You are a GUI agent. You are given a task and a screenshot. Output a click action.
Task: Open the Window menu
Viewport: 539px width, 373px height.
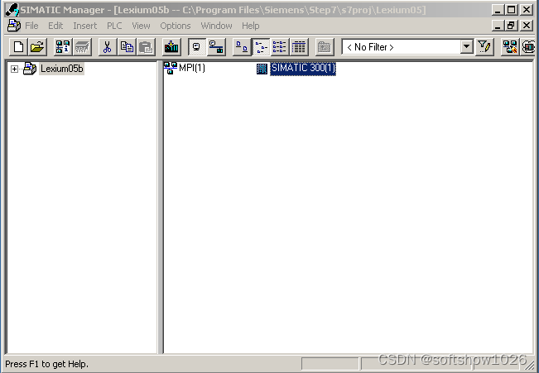(216, 26)
